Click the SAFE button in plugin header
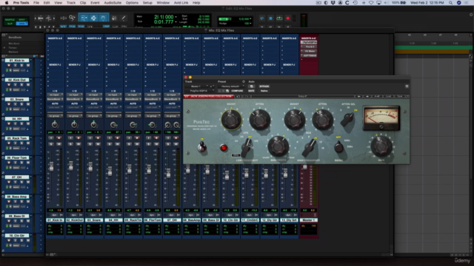This screenshot has width=474, height=266. (x=251, y=91)
